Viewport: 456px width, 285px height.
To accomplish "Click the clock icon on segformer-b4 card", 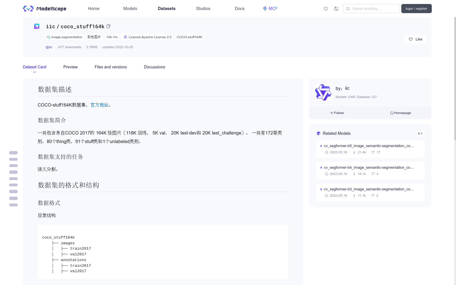I will (x=327, y=174).
